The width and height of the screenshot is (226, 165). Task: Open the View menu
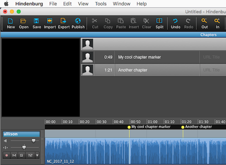tap(83, 4)
